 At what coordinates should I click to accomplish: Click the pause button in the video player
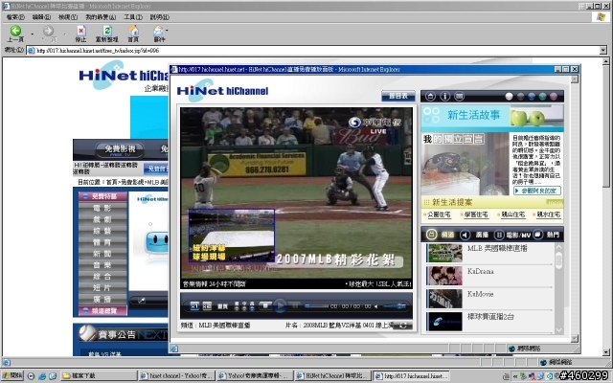tap(295, 305)
